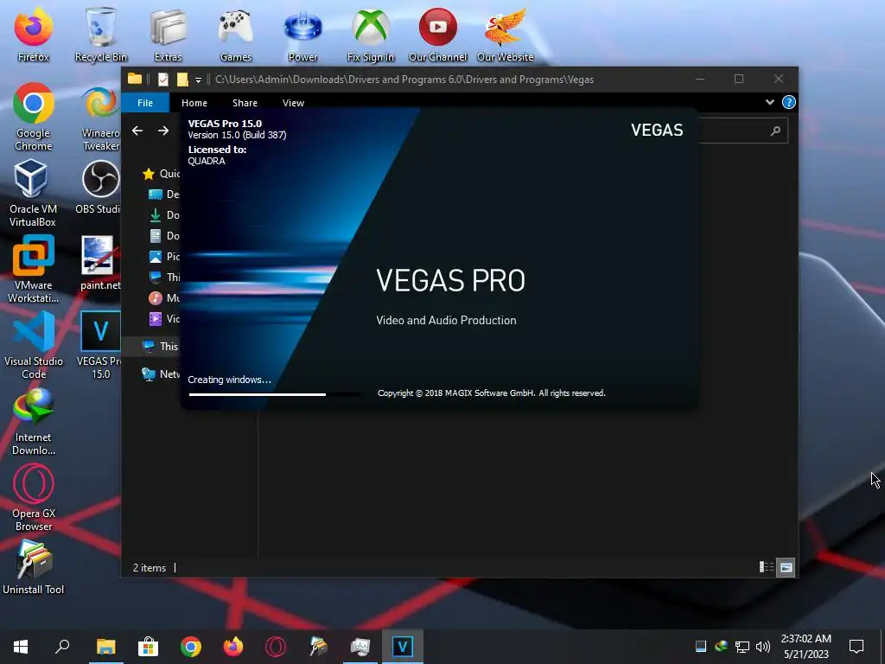885x664 pixels.
Task: Select the Uninstall Tool desktop icon
Action: 34,567
